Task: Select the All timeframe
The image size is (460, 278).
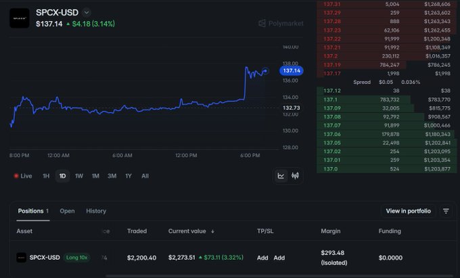Action: pos(145,176)
